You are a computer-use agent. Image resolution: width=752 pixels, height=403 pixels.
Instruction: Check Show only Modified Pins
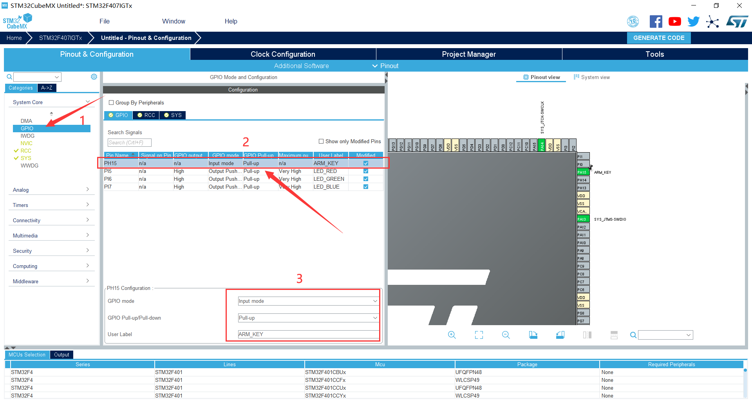[321, 142]
